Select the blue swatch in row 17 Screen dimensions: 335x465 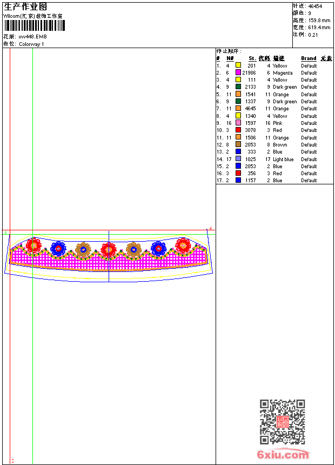pyautogui.click(x=238, y=180)
